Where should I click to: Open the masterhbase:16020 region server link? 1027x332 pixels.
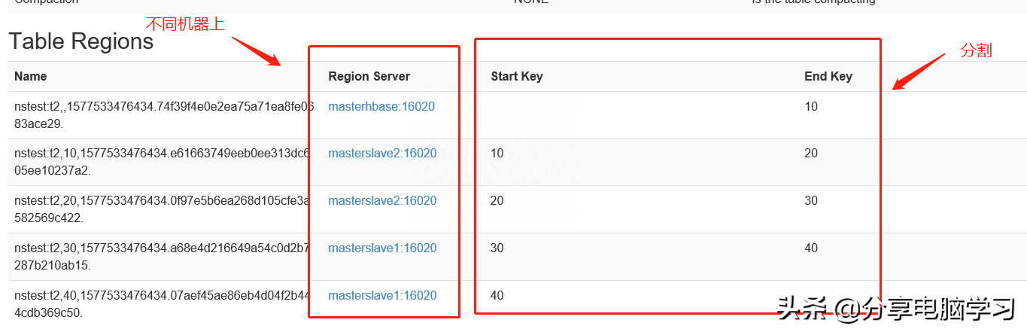tap(381, 107)
